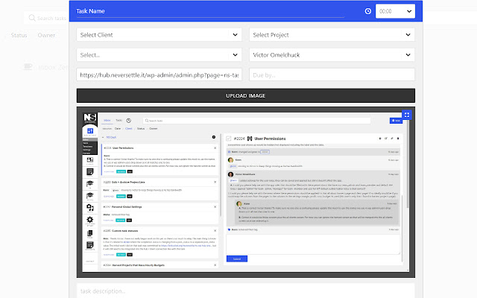Click trash icon in User Permissions header
The image size is (477, 298).
[x=398, y=139]
